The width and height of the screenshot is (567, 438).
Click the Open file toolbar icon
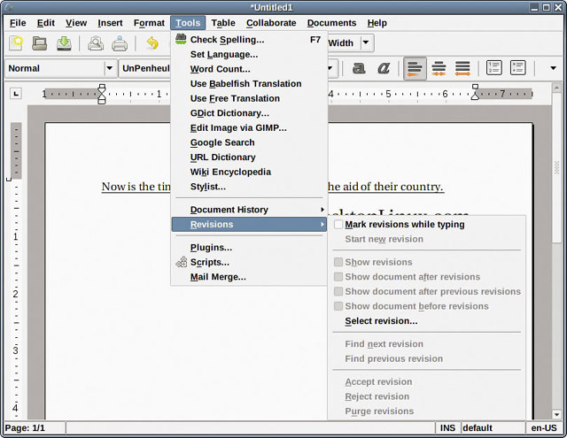[x=39, y=43]
